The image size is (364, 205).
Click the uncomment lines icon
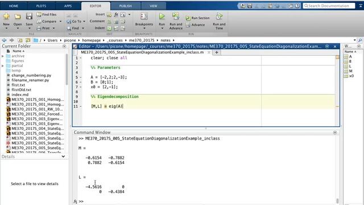point(116,22)
